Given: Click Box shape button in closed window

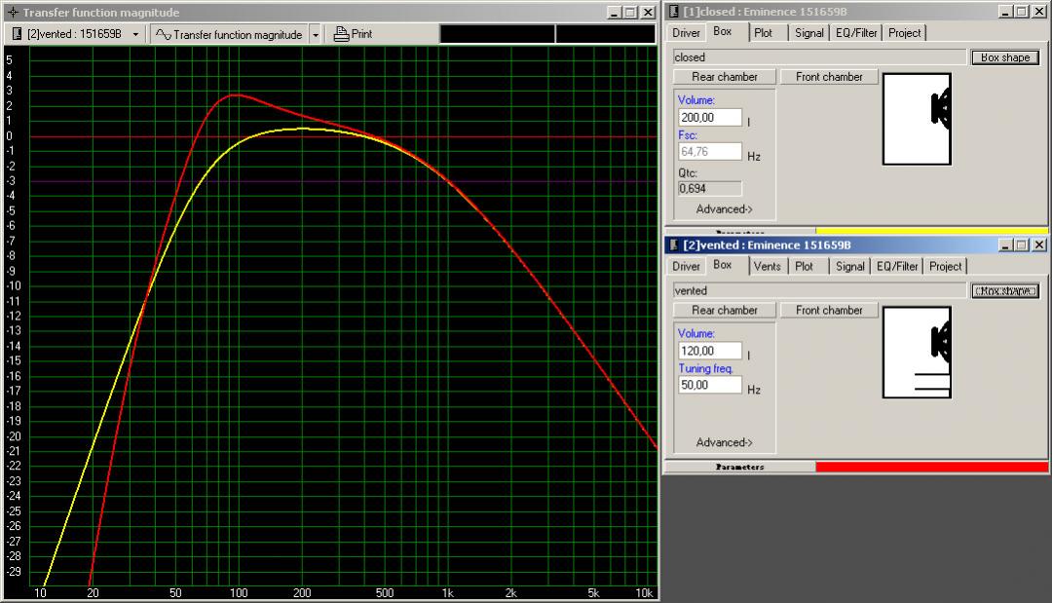Looking at the screenshot, I should point(1005,57).
